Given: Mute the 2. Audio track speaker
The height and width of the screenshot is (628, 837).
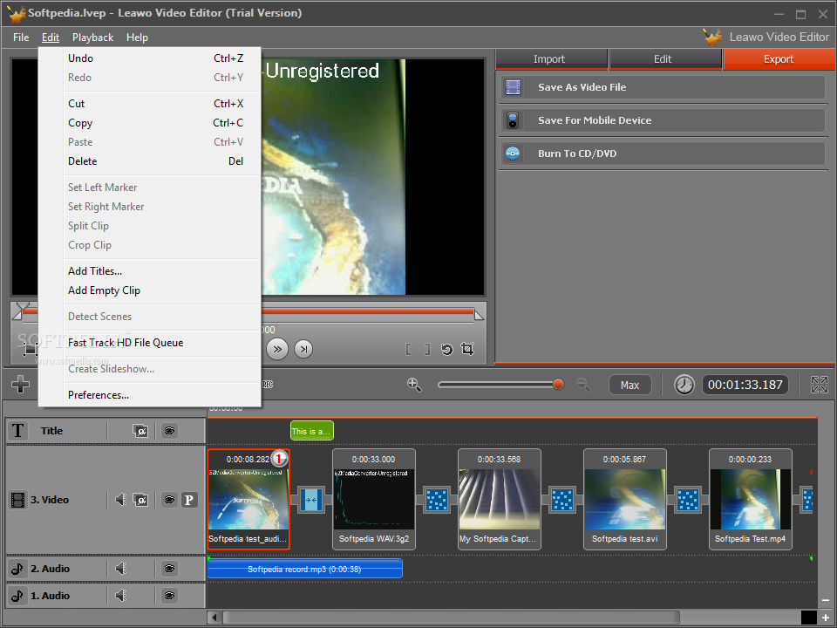Looking at the screenshot, I should [x=120, y=569].
